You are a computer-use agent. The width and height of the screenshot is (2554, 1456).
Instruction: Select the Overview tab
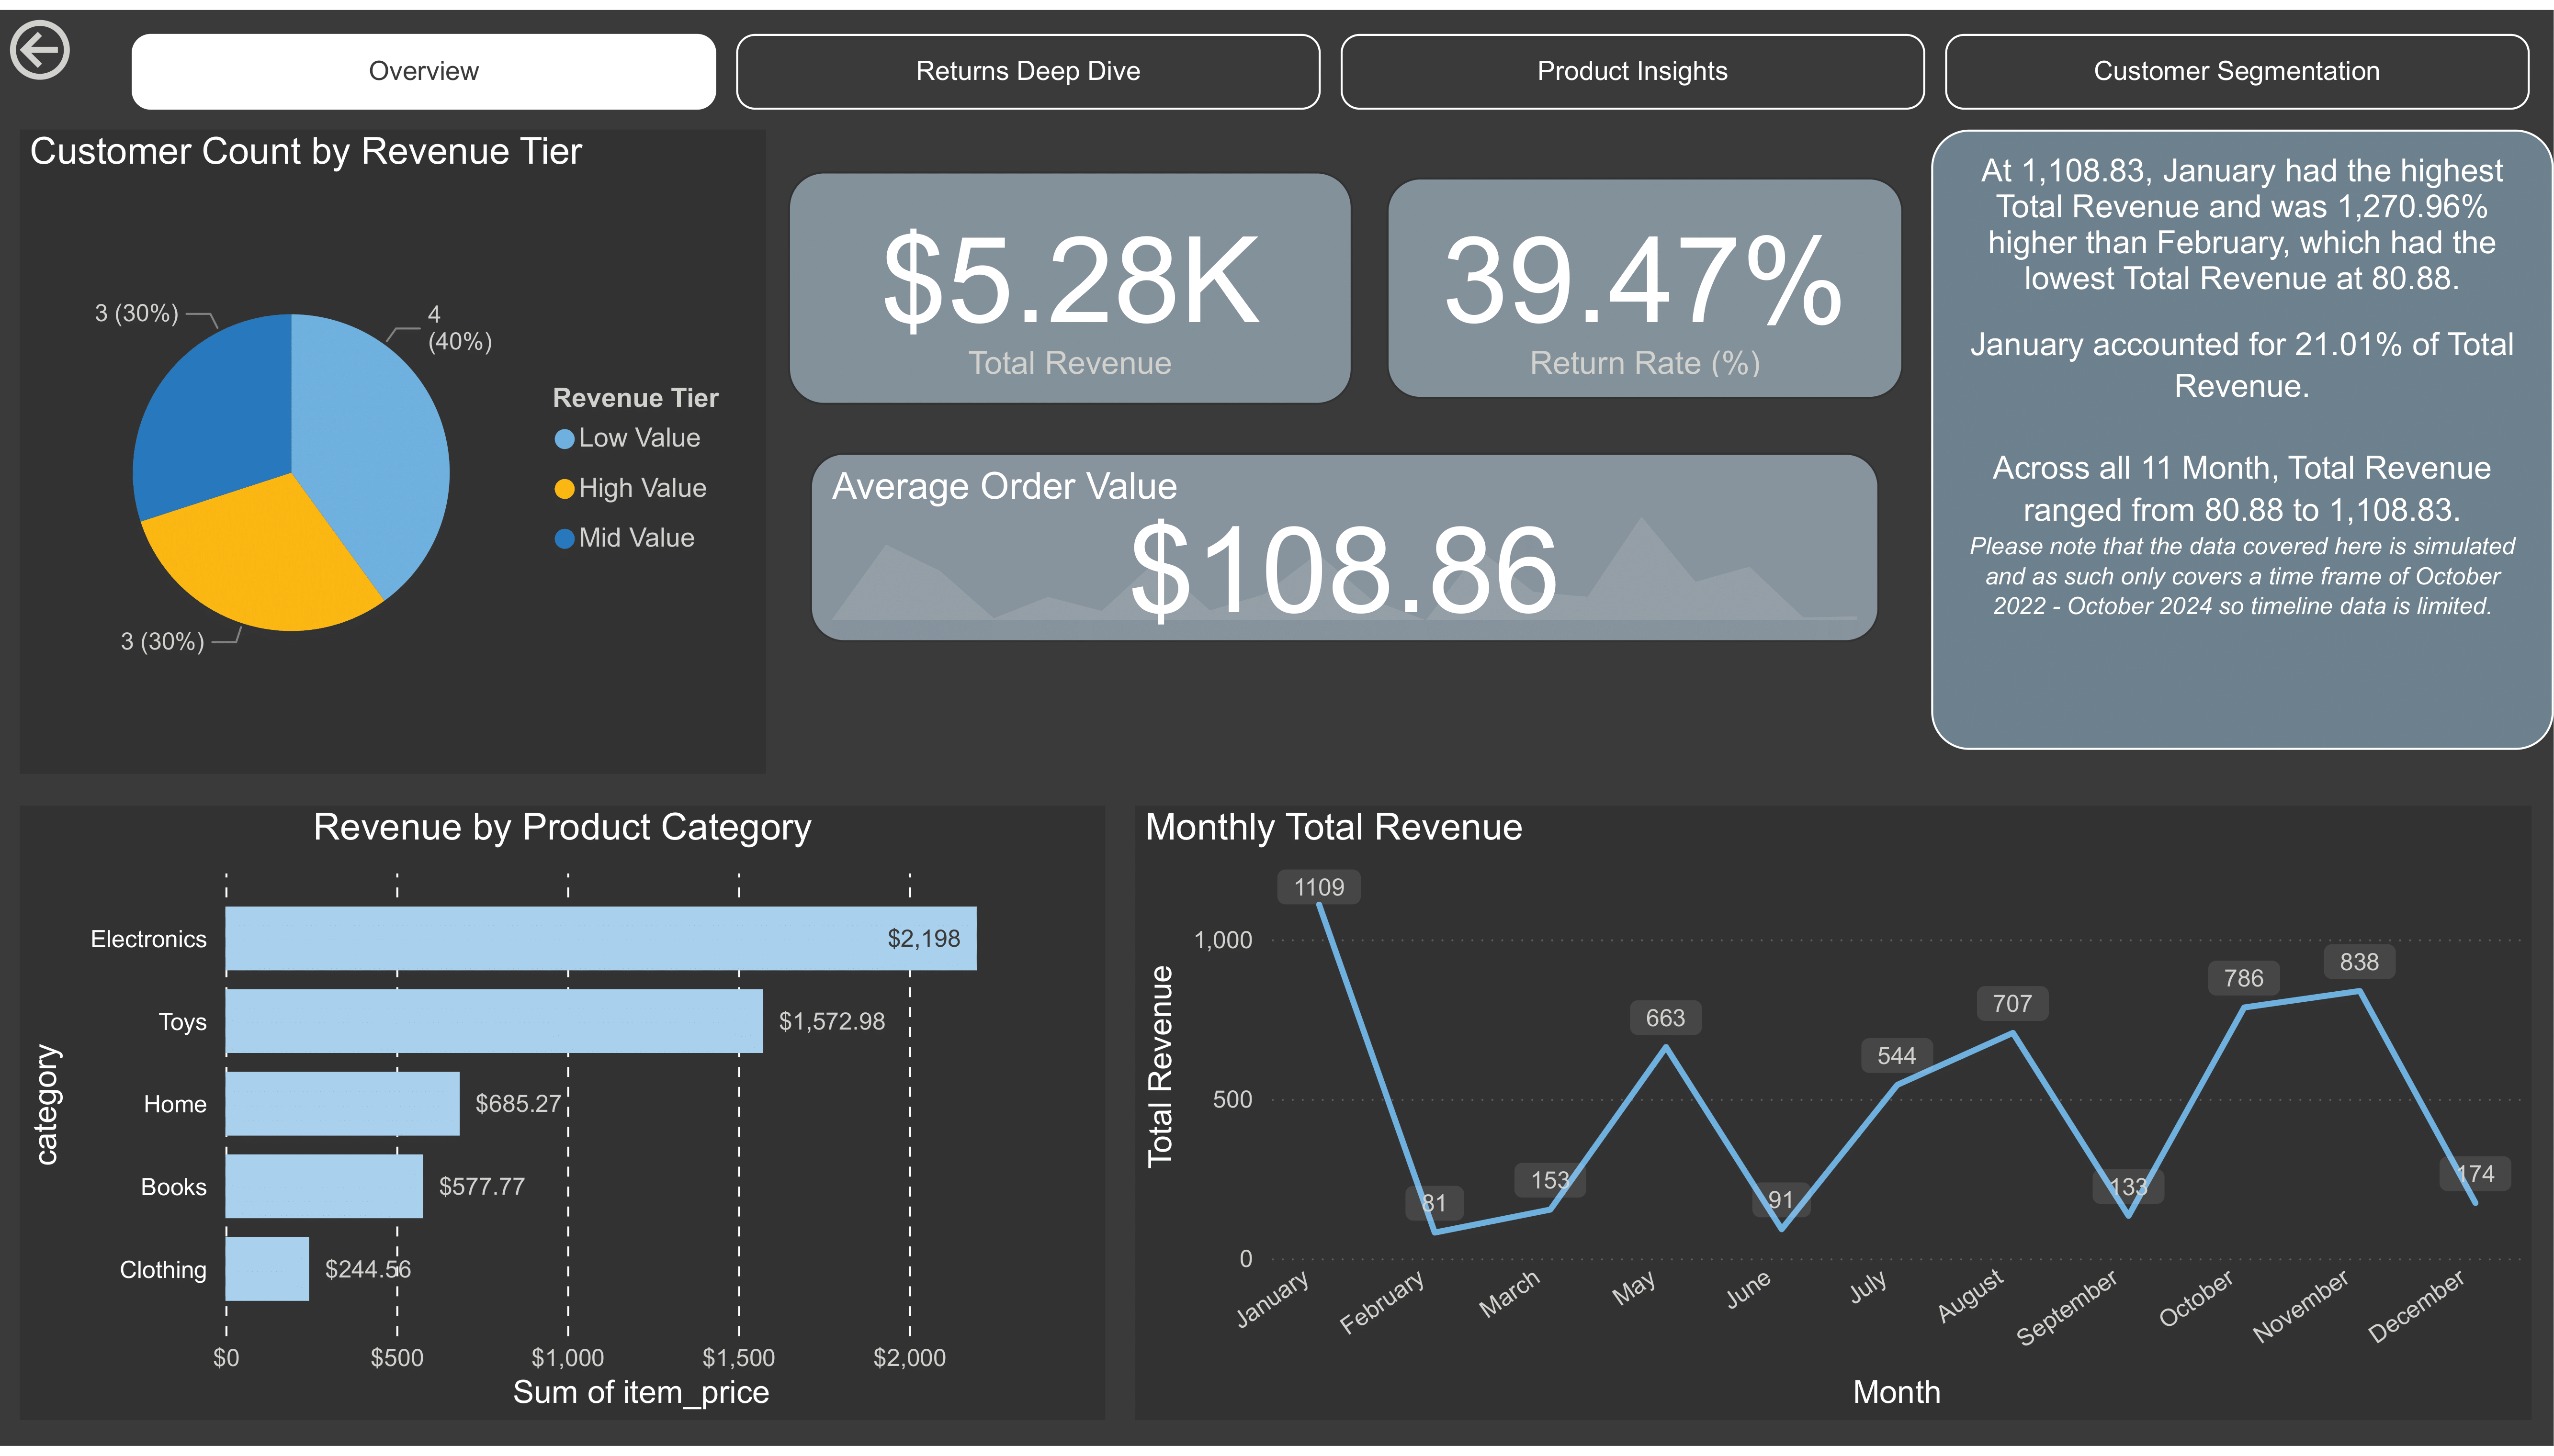click(423, 70)
